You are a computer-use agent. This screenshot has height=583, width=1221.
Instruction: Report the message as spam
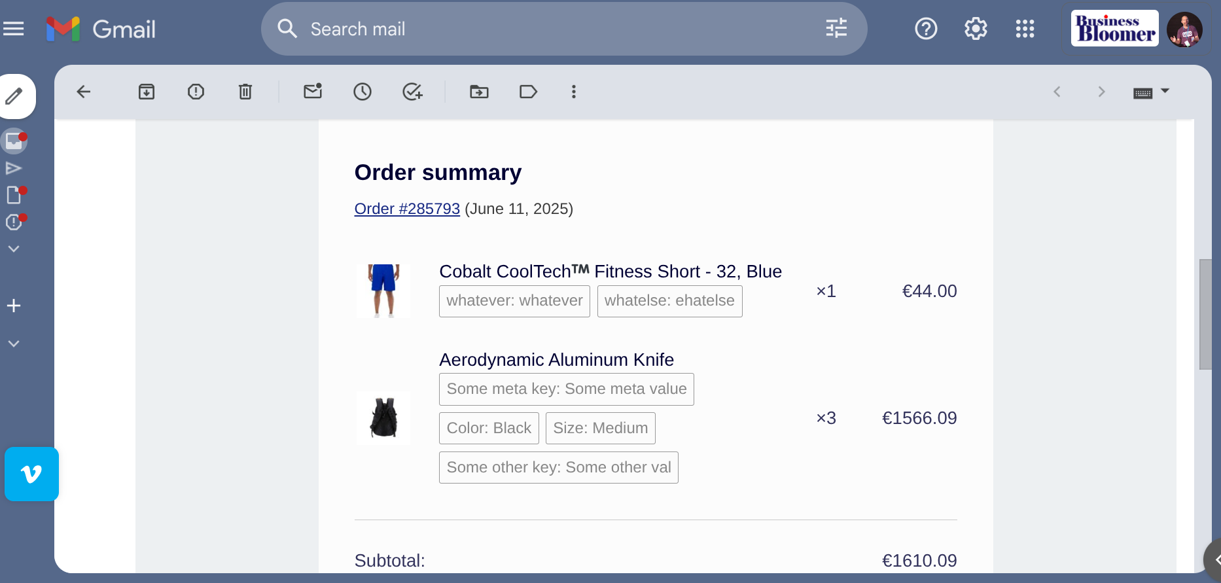(x=196, y=92)
